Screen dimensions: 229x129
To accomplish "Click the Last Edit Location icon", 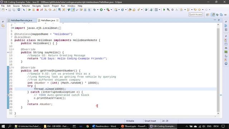I will (195, 10).
